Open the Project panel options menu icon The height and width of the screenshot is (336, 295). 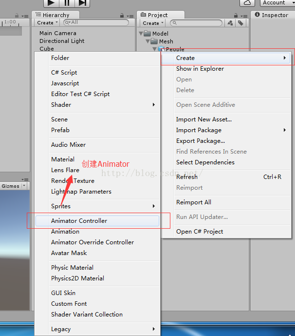[244, 16]
